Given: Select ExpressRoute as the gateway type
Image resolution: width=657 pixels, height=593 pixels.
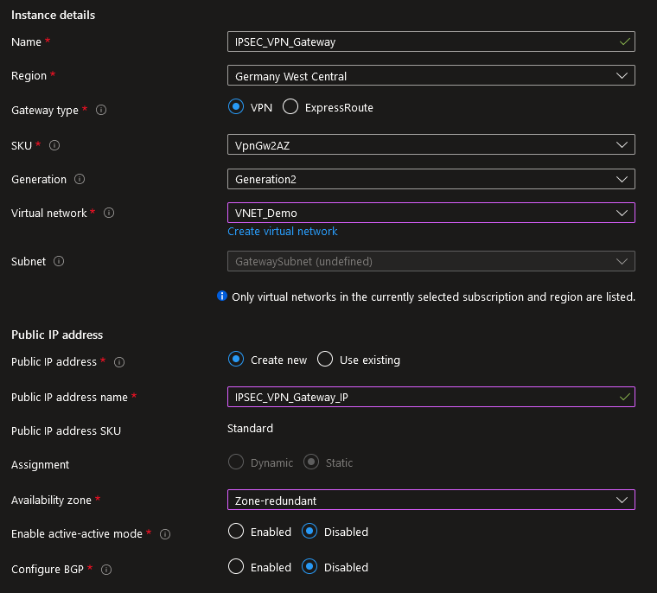Looking at the screenshot, I should [290, 107].
